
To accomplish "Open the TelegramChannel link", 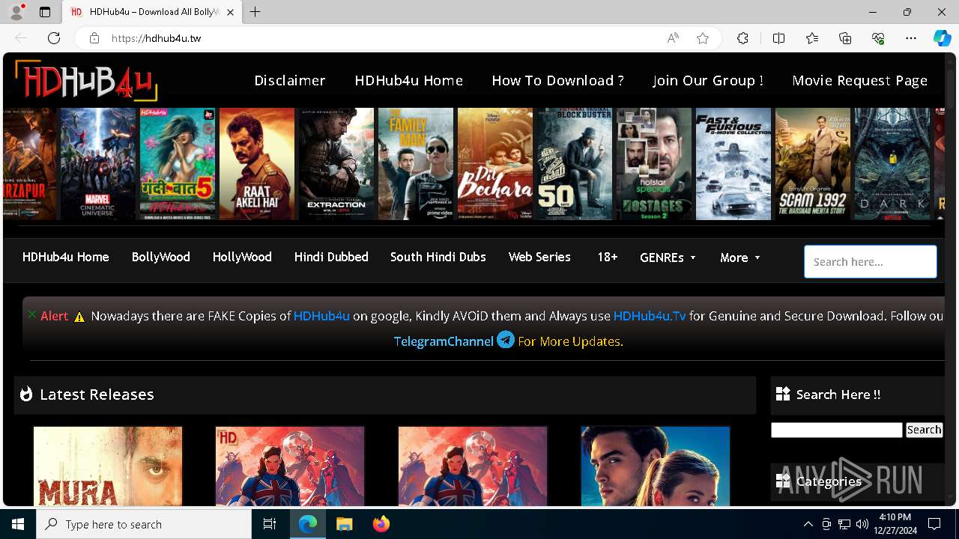I will (x=444, y=341).
